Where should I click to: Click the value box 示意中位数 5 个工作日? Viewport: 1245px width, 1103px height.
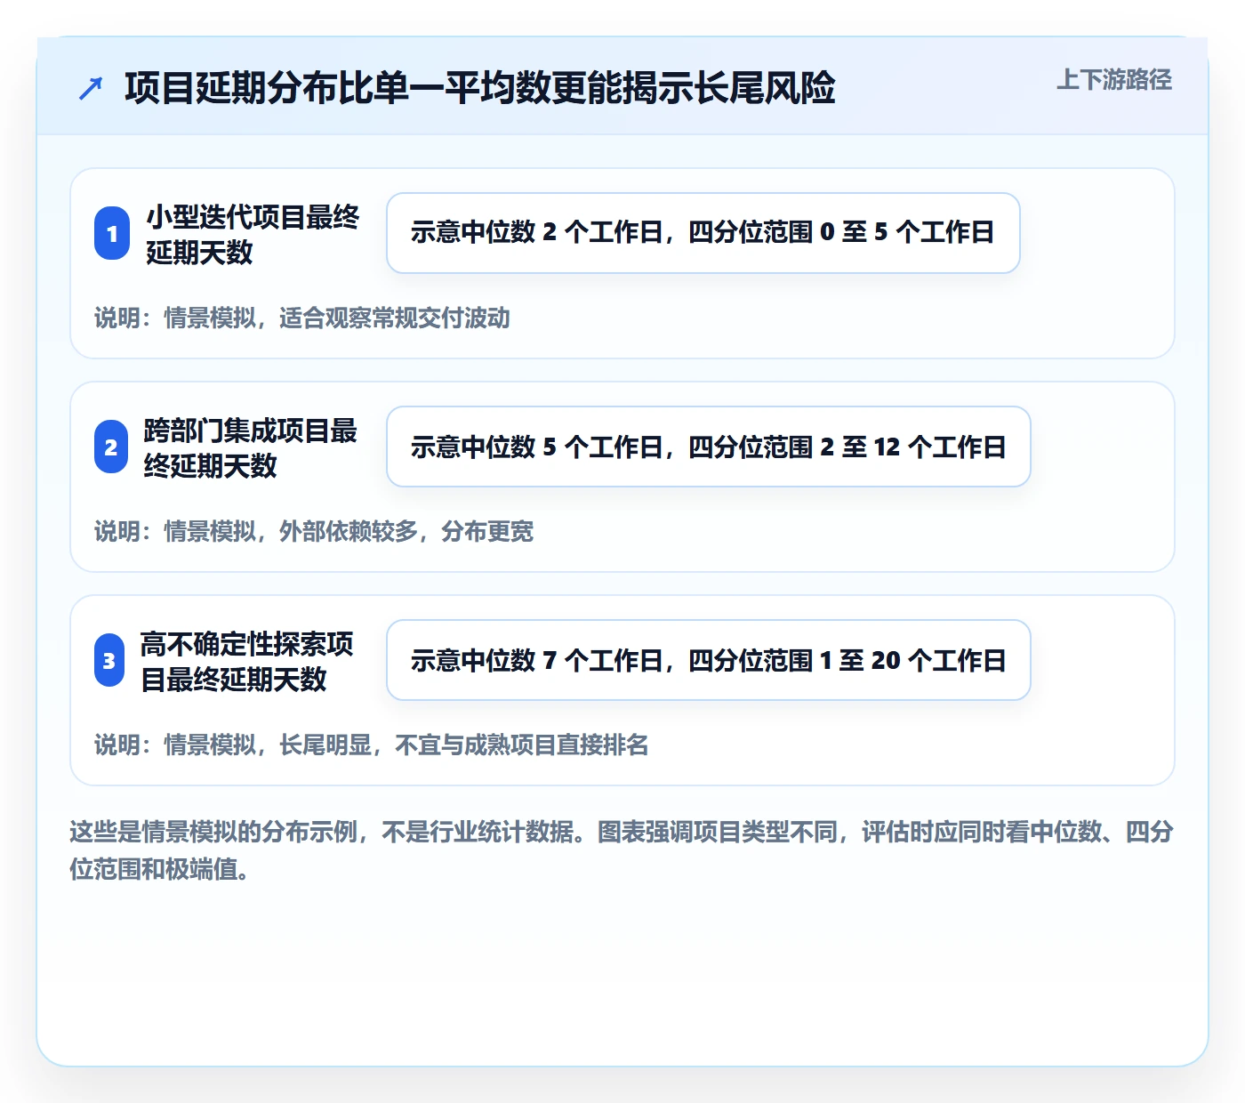[709, 447]
